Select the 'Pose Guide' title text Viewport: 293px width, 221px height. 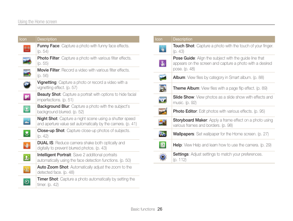184,58
